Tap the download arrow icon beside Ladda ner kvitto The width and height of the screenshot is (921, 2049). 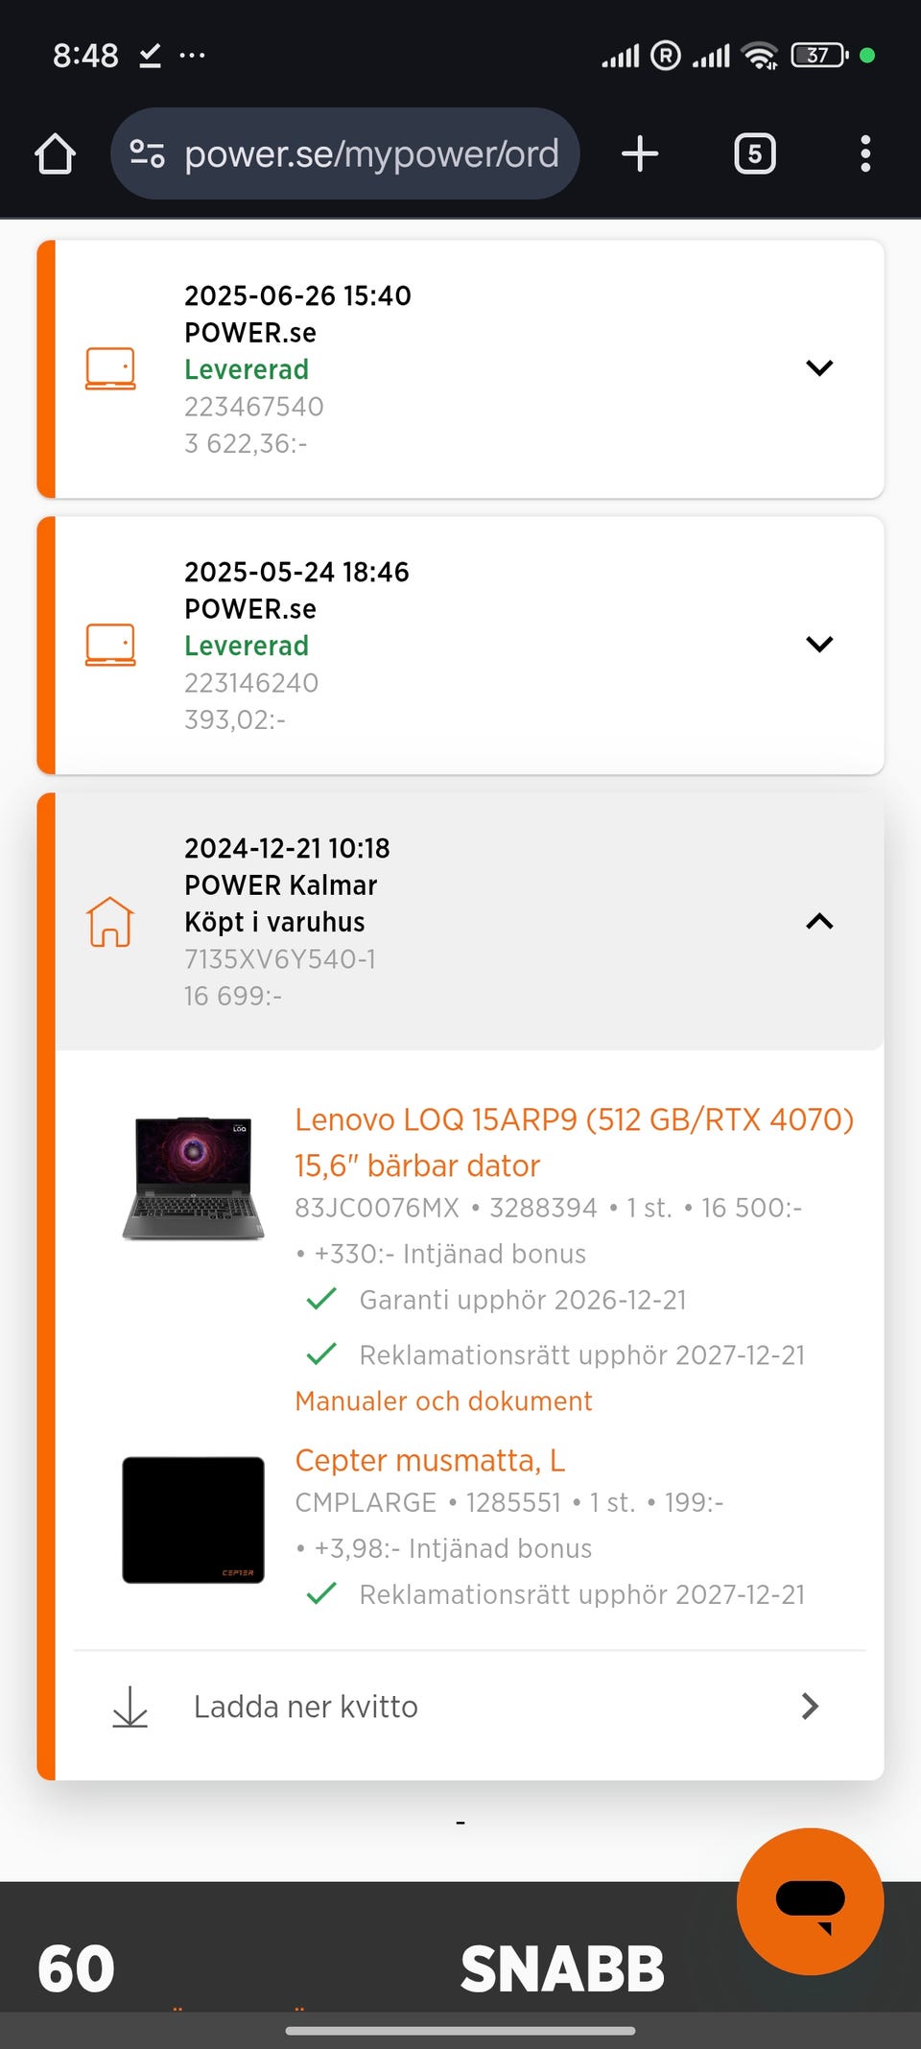pyautogui.click(x=130, y=1707)
